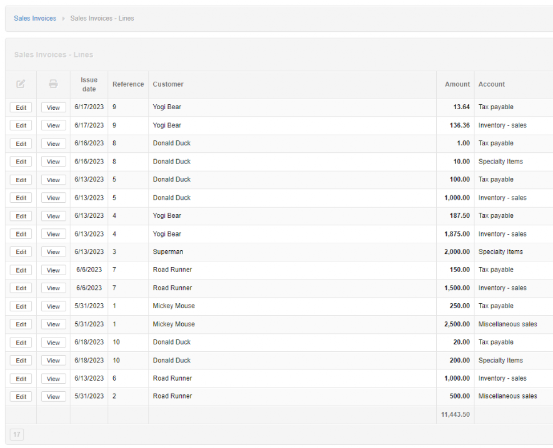View the Donald Duck 10.00 Specialty Items line

click(53, 162)
